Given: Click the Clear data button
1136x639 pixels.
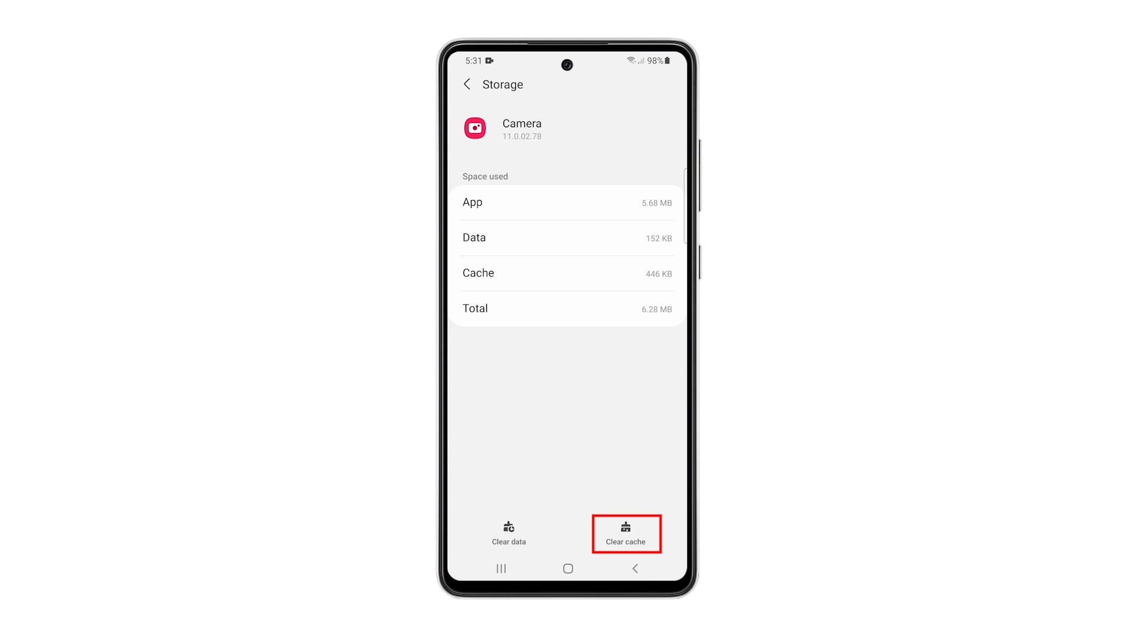Looking at the screenshot, I should coord(509,533).
